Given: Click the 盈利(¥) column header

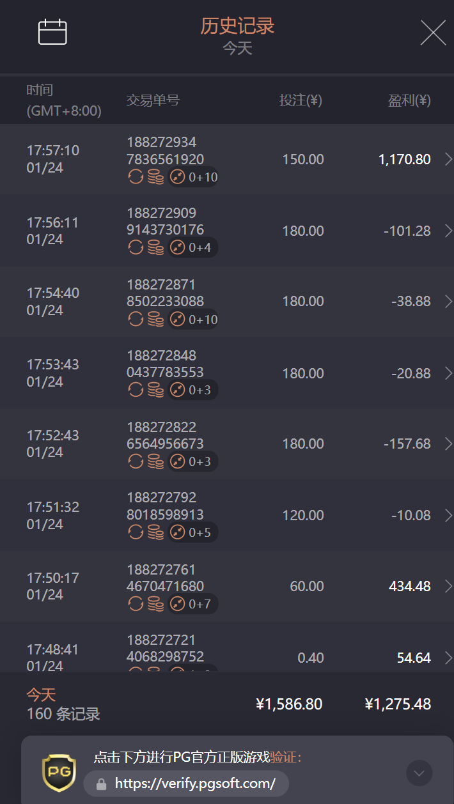Looking at the screenshot, I should click(x=409, y=100).
